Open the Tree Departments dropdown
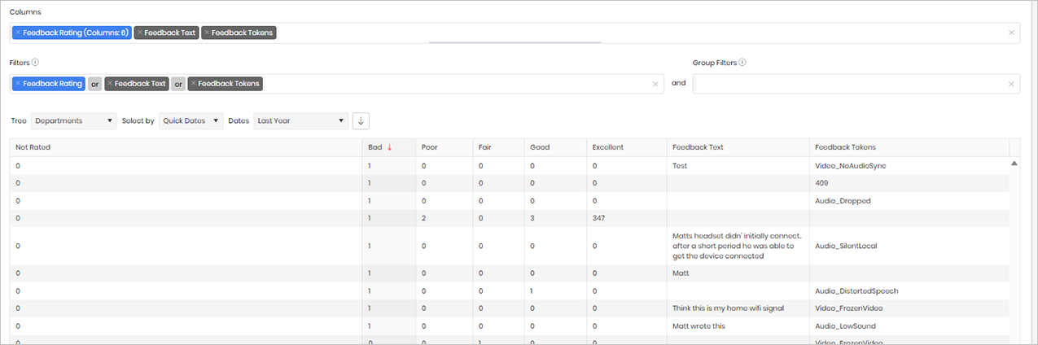This screenshot has height=345, width=1038. pyautogui.click(x=74, y=120)
